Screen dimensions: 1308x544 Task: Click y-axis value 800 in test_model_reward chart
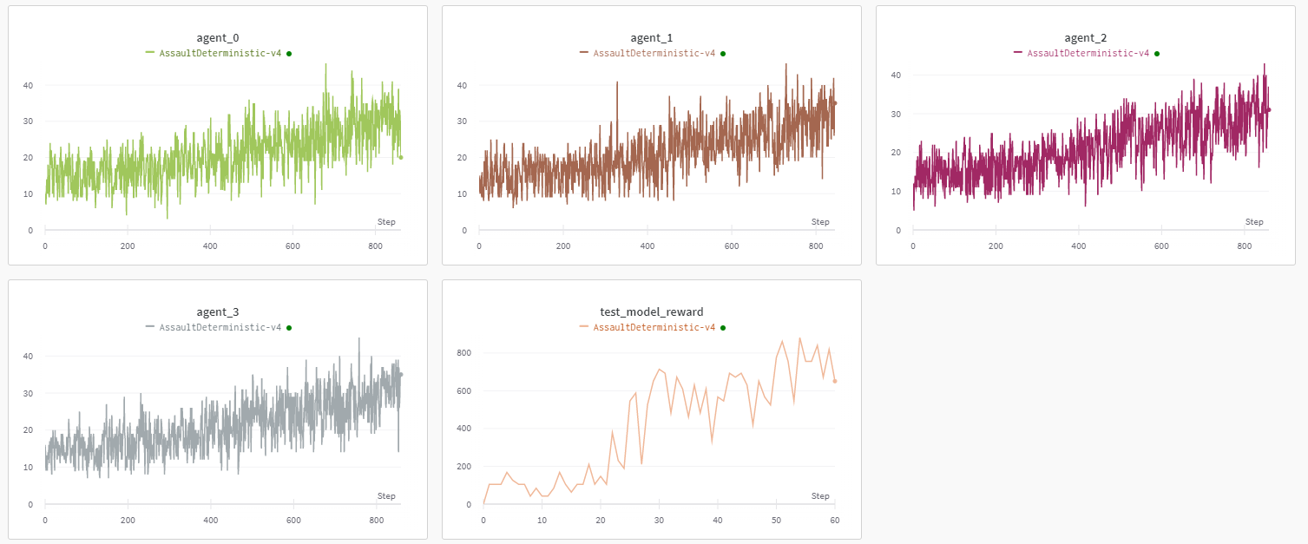point(463,353)
